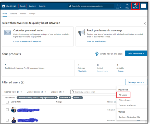
Task: Click 'Reach your learners in more ways' heading
Action: (105, 30)
